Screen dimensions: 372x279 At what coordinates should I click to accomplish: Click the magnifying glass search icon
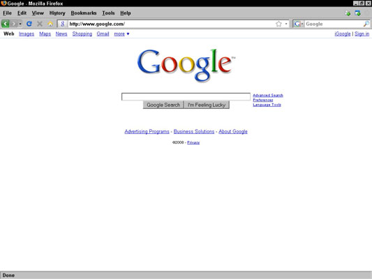pyautogui.click(x=366, y=24)
